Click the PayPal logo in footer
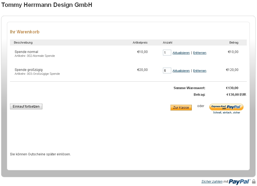 (240, 182)
